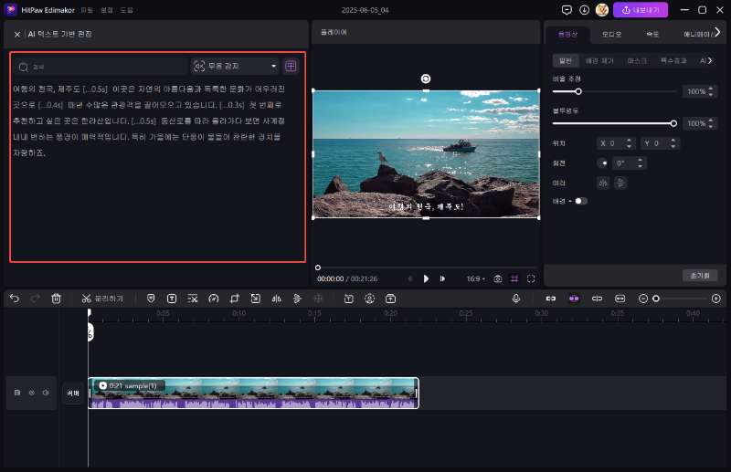The width and height of the screenshot is (731, 472).
Task: Mute the video track speaker icon
Action: coord(46,393)
